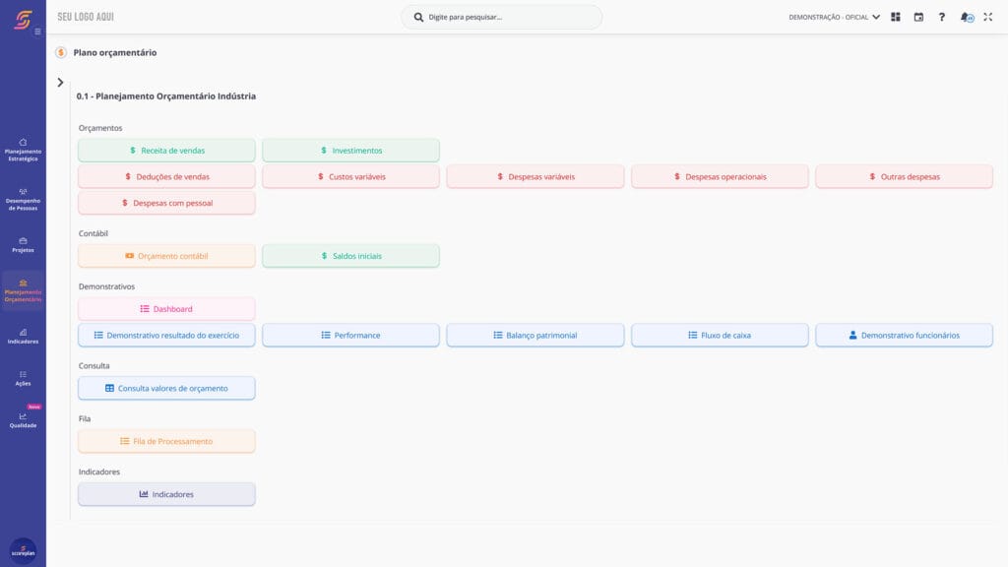Screen dimensions: 1008x567
Task: Open Saldos iniciais
Action: (x=351, y=256)
